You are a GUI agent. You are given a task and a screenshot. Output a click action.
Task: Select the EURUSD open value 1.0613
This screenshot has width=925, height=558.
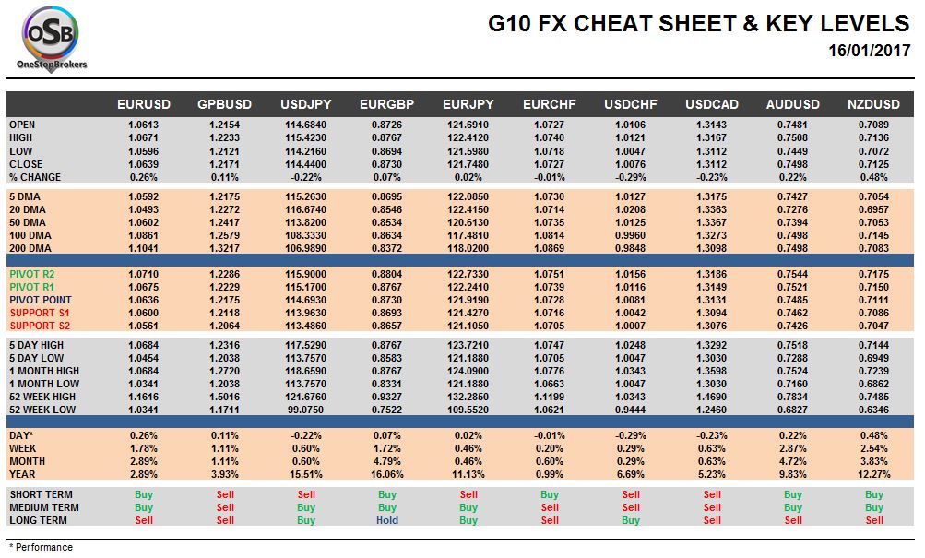[143, 125]
